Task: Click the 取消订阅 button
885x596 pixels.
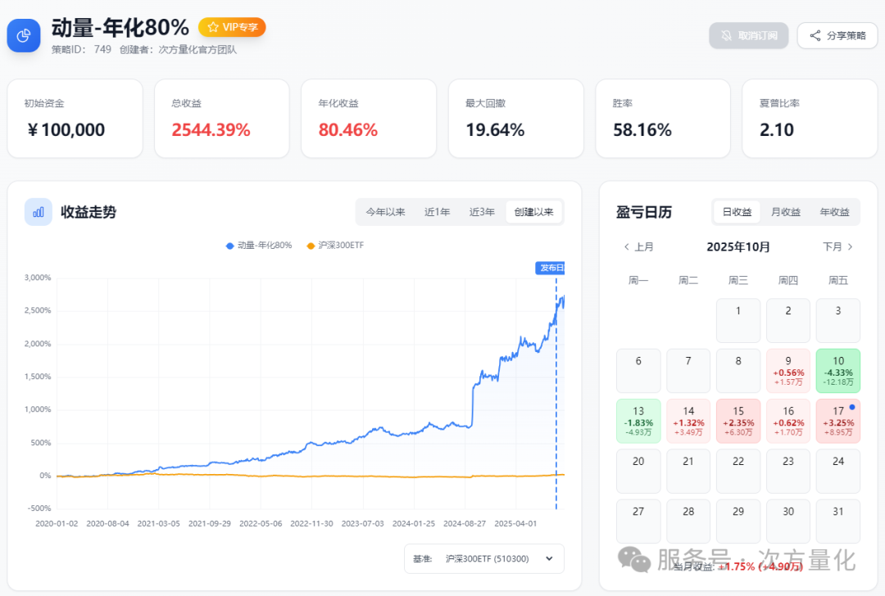Action: click(x=748, y=35)
